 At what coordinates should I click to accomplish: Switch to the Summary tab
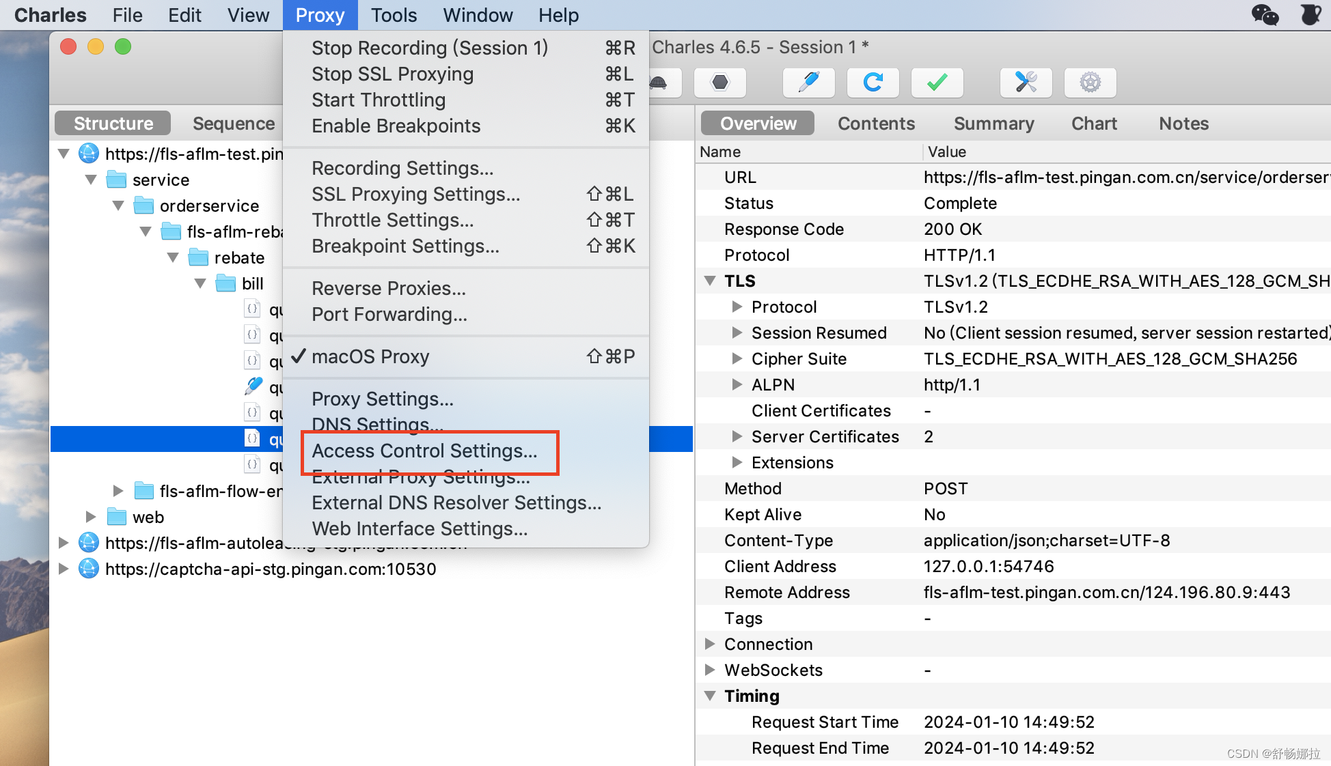click(993, 124)
